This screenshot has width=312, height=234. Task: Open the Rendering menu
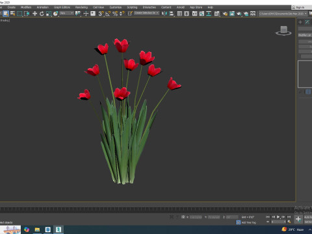tap(81, 7)
